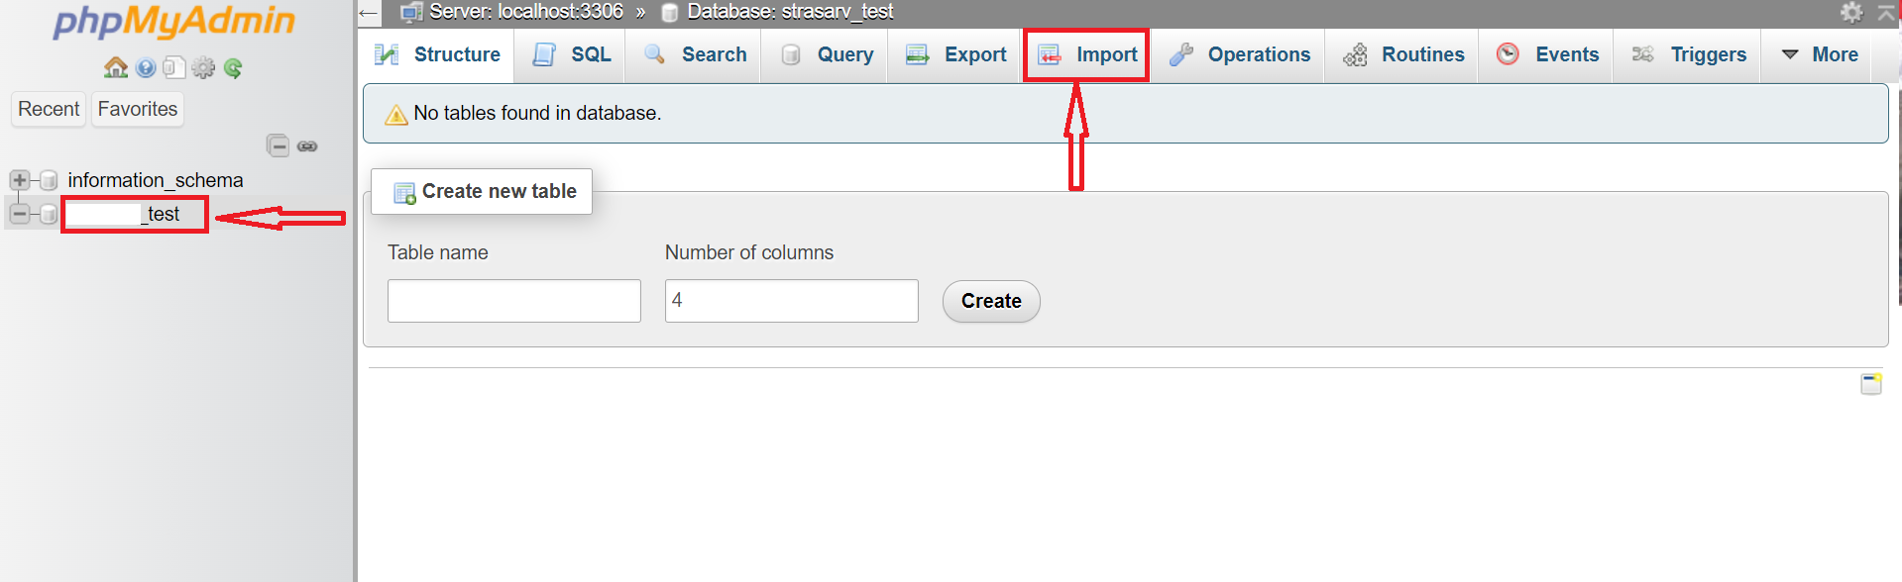Viewport: 1902px width, 582px height.
Task: Open navigation panel settings gear icon
Action: (x=203, y=67)
